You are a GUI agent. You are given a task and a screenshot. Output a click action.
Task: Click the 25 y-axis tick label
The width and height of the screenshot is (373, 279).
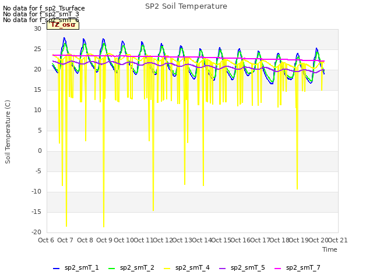pos(37,49)
